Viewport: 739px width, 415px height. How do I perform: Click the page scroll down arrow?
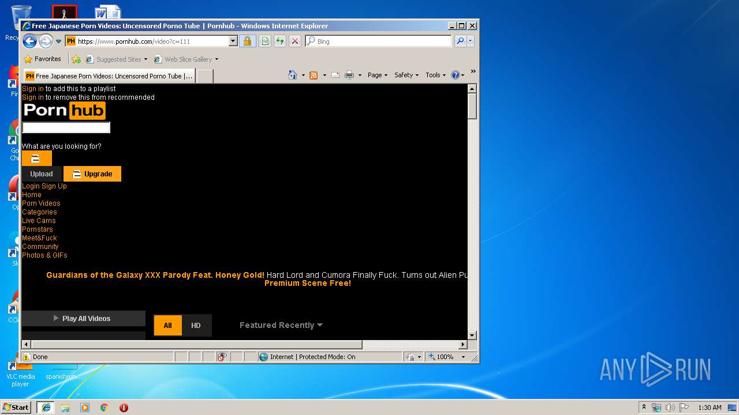[x=472, y=335]
